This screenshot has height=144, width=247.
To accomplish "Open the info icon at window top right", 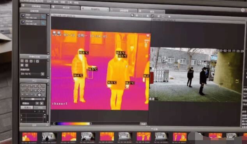I will click(x=243, y=10).
